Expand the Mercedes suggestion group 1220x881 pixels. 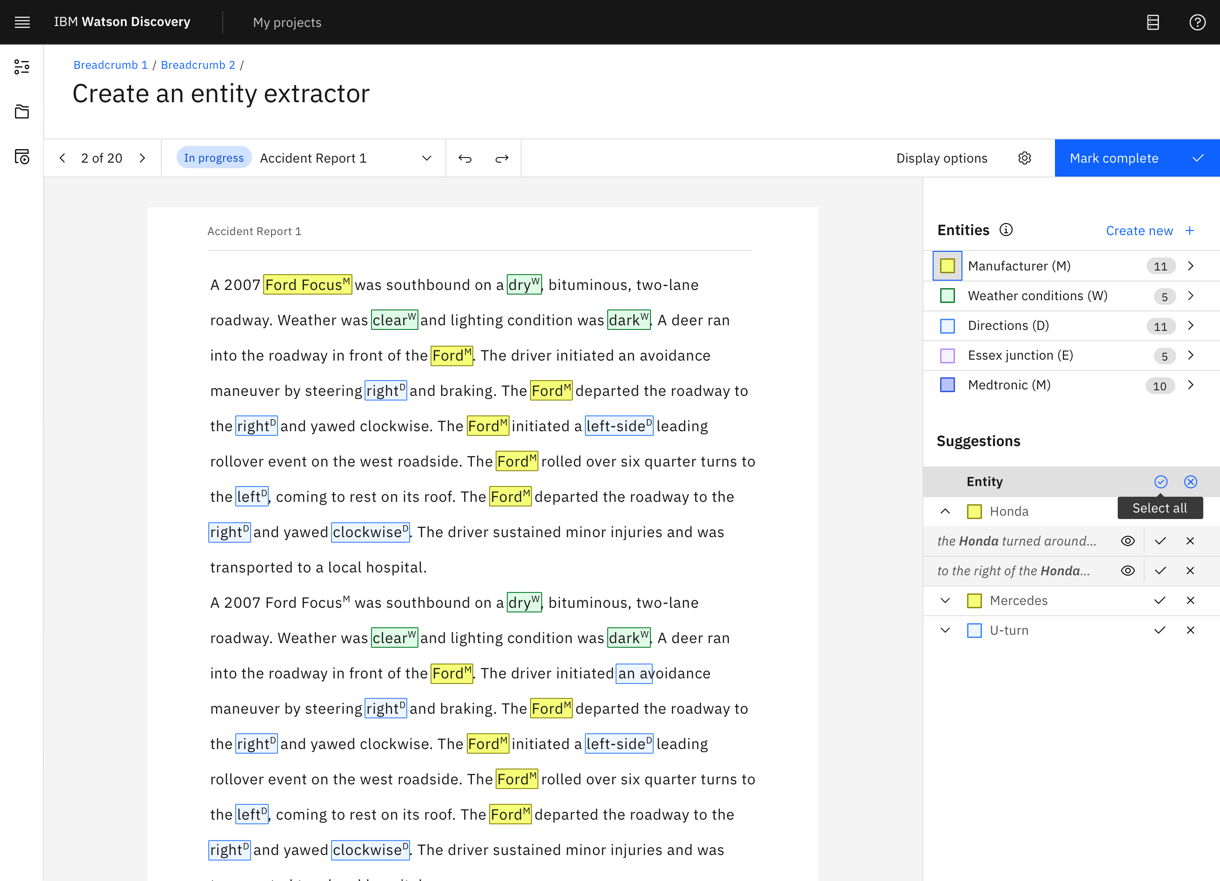tap(945, 600)
